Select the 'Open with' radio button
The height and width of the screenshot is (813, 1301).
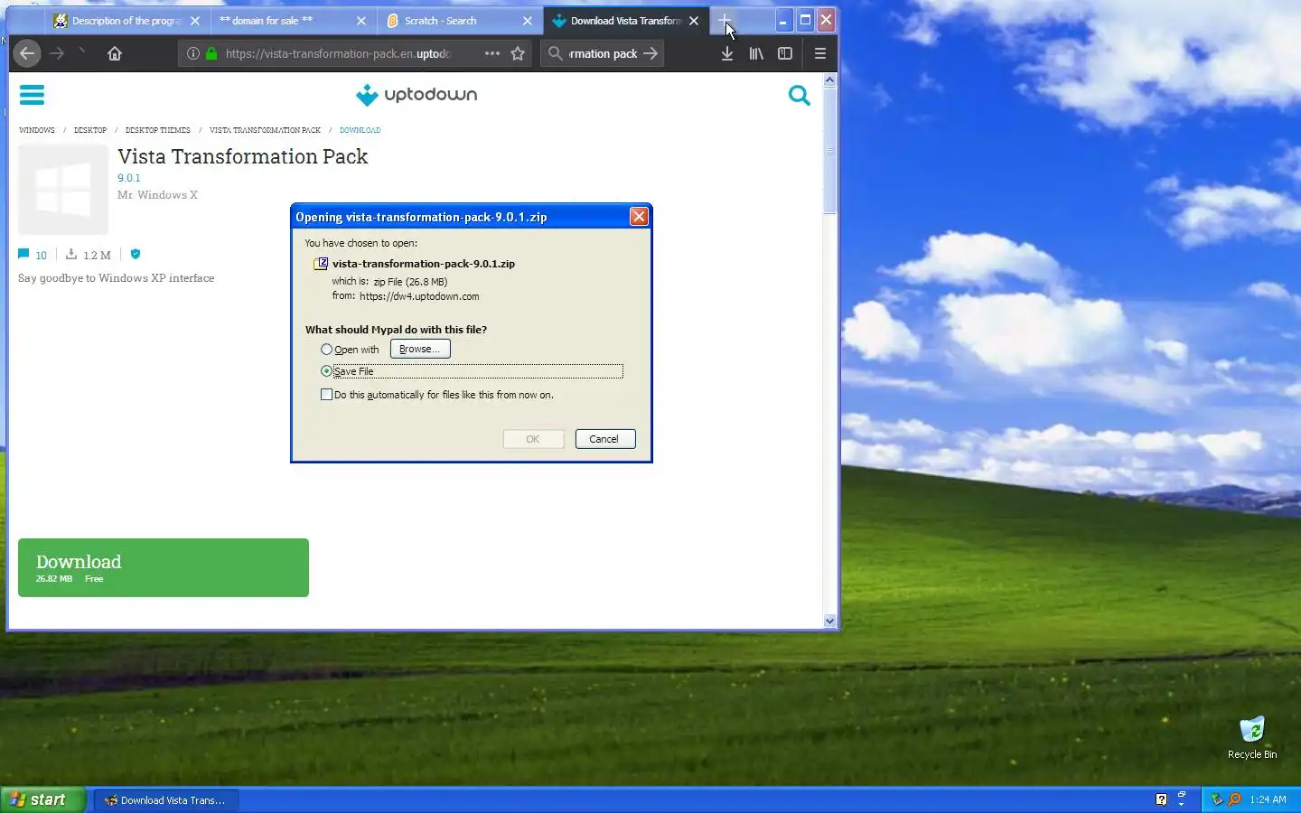pos(326,350)
